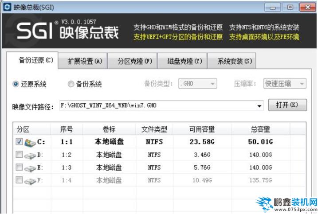Click the 文件类型 column header

tap(154, 129)
